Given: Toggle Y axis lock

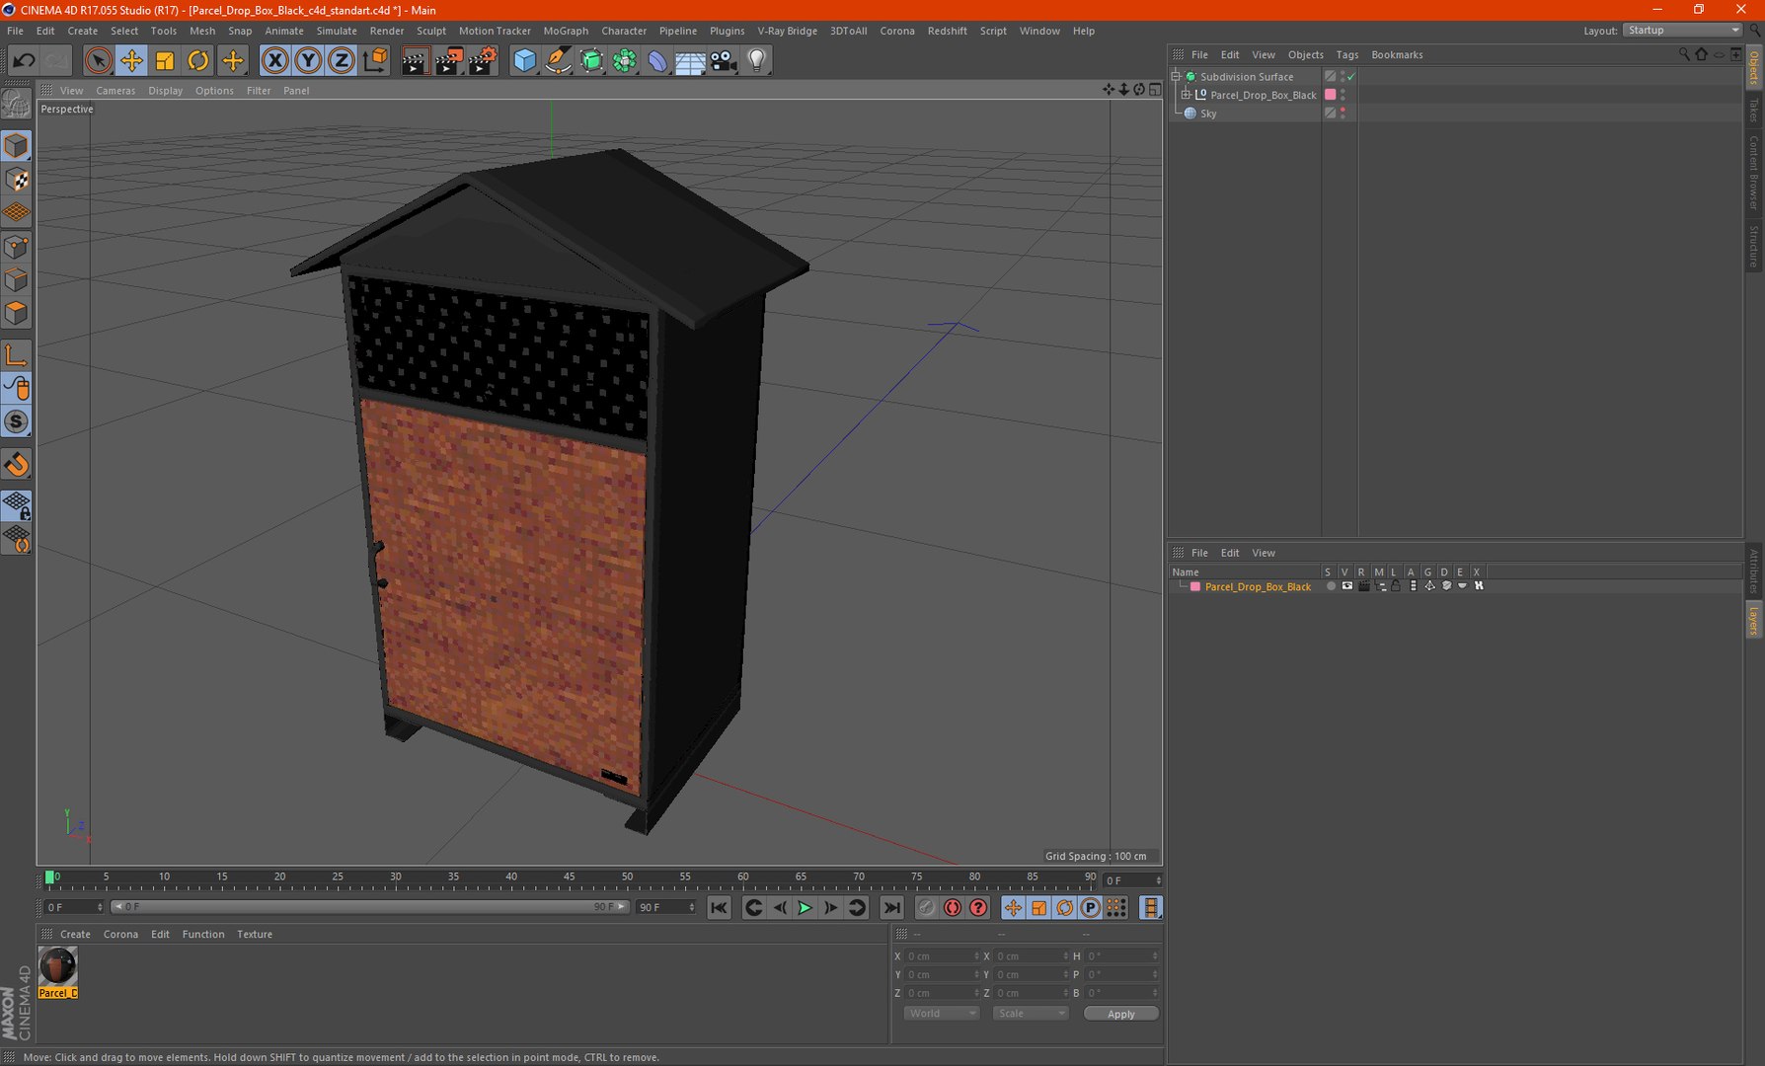Looking at the screenshot, I should tap(308, 61).
